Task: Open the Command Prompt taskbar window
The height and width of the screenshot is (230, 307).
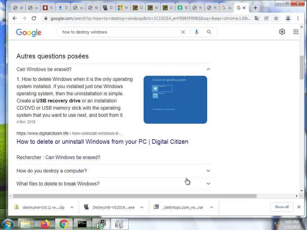Action: click(82, 224)
